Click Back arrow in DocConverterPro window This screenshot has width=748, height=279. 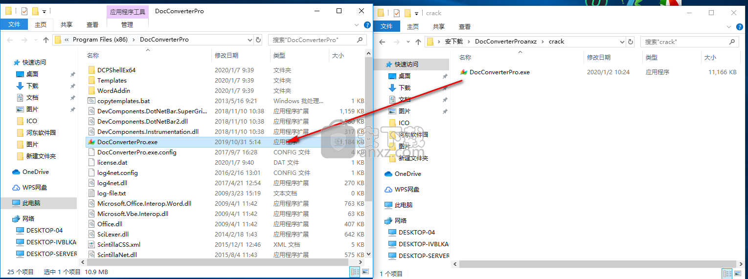[10, 40]
